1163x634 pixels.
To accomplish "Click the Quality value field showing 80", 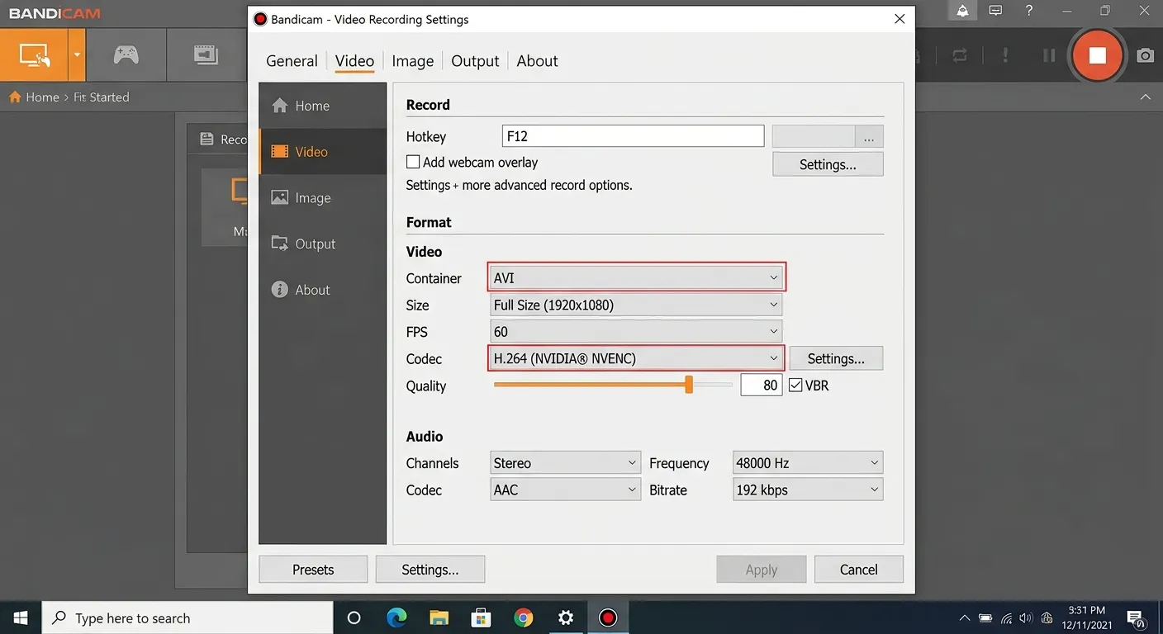I will coord(761,386).
